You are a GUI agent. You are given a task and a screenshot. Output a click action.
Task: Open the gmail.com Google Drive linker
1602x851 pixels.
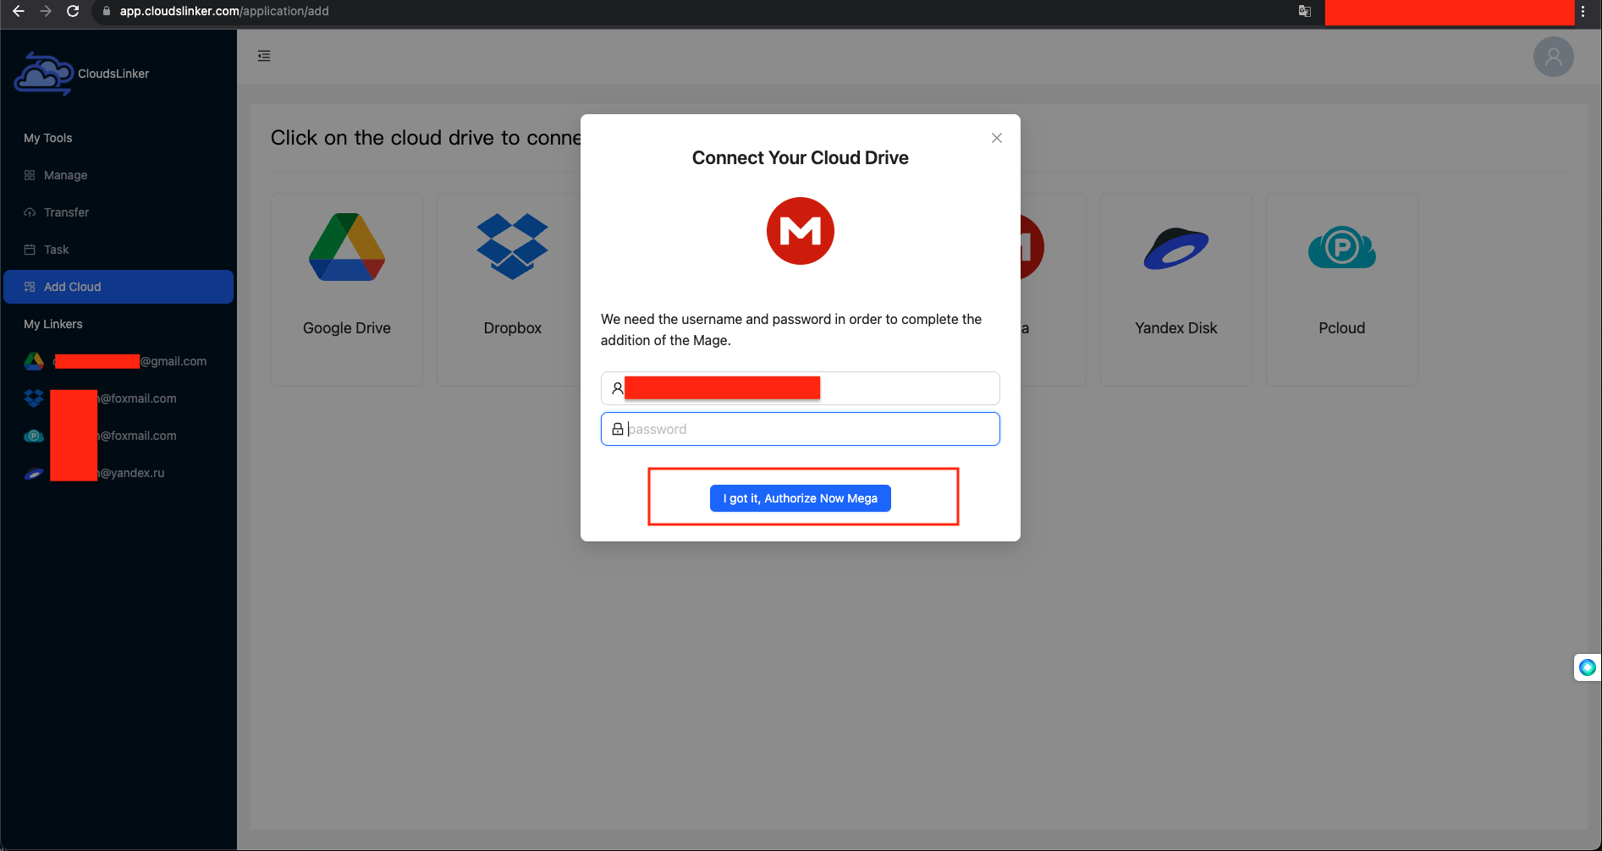point(118,361)
